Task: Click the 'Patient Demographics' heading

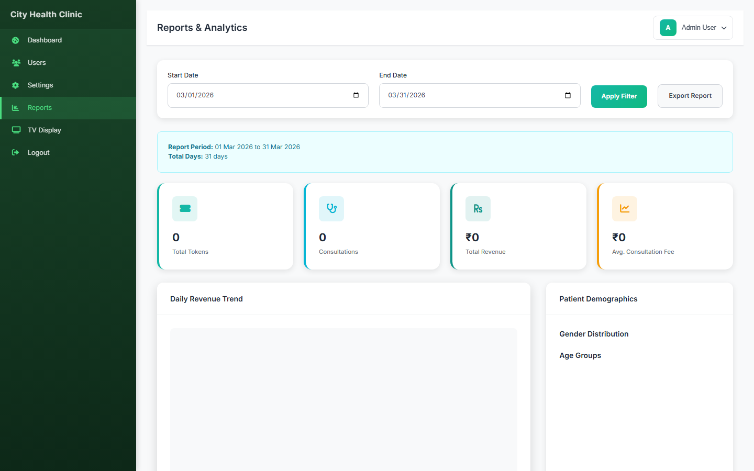Action: 598,299
